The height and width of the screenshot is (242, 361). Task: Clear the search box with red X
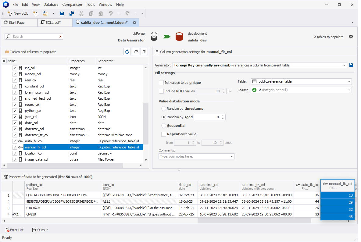[60, 37]
